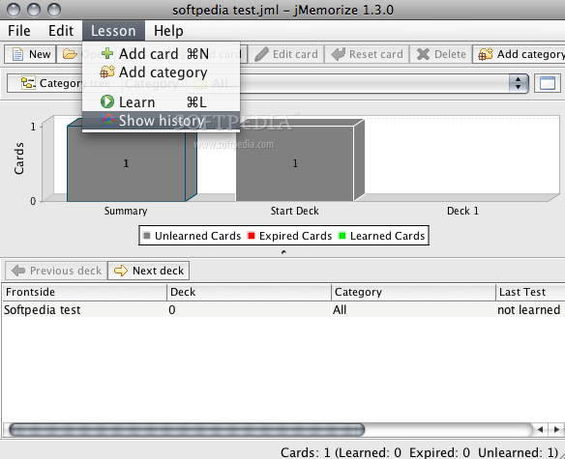565x459 pixels.
Task: Click the horizontal scrollbar thumb
Action: click(x=187, y=429)
